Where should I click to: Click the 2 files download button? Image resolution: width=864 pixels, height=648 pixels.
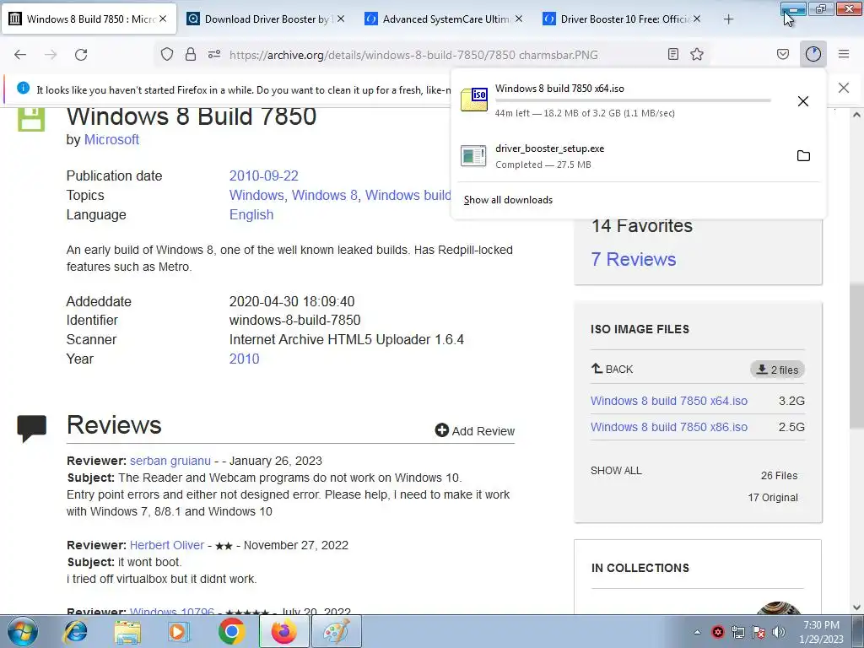tap(777, 370)
